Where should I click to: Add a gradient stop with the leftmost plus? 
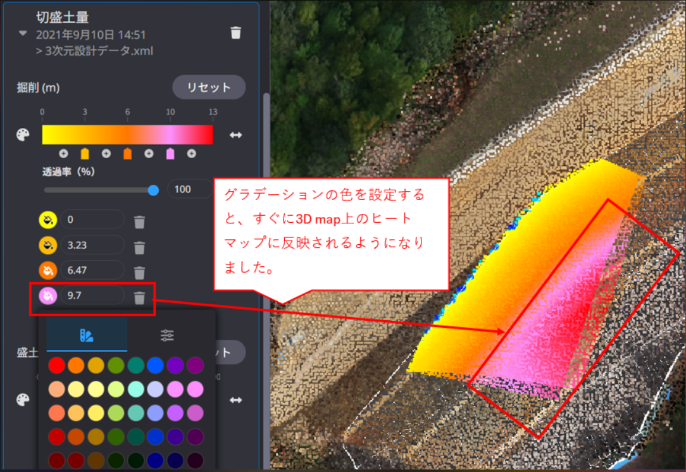point(63,154)
